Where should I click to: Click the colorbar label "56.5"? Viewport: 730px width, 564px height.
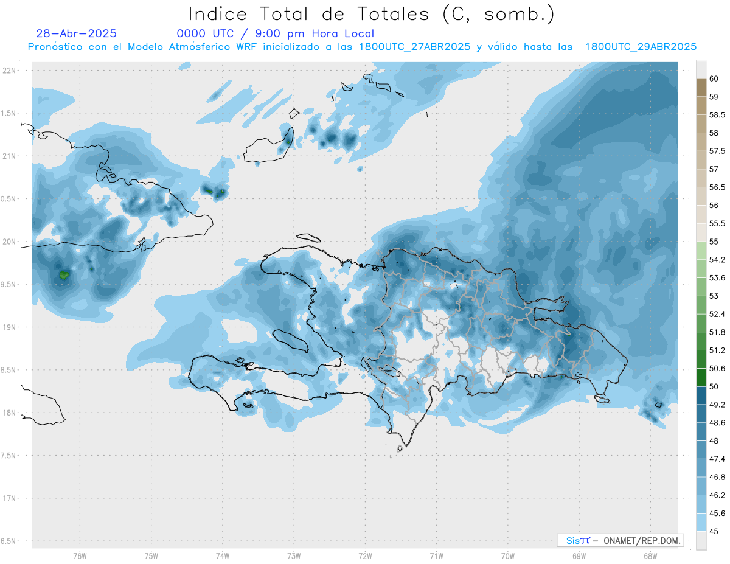tap(717, 187)
